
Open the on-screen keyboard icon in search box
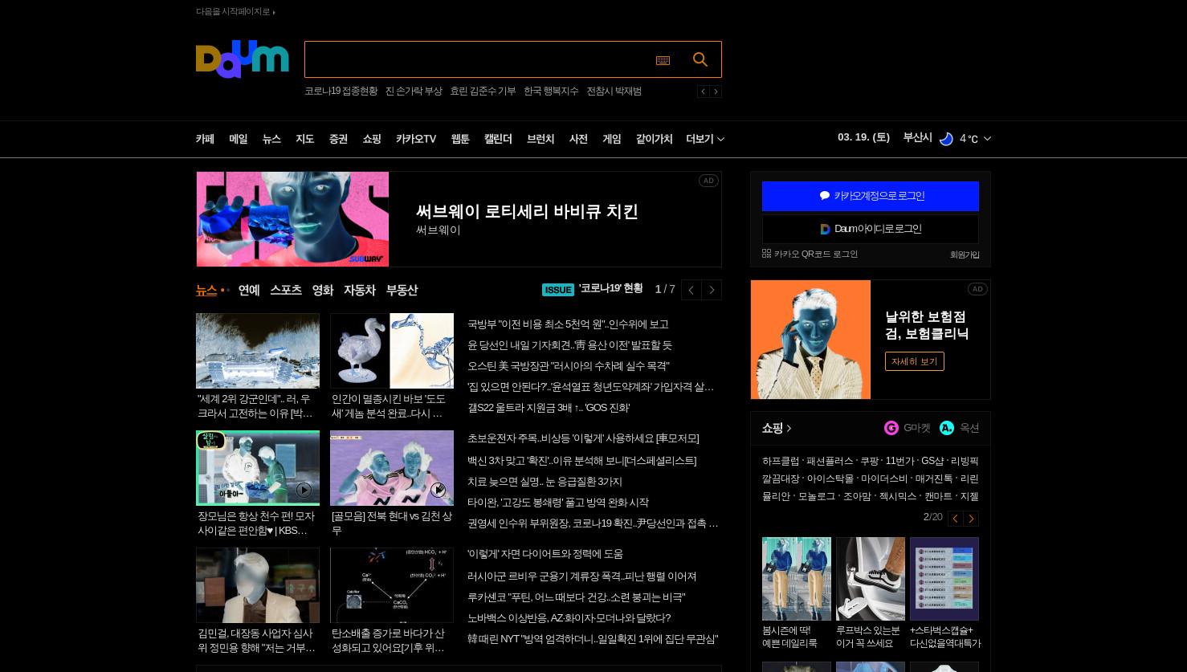coord(663,60)
